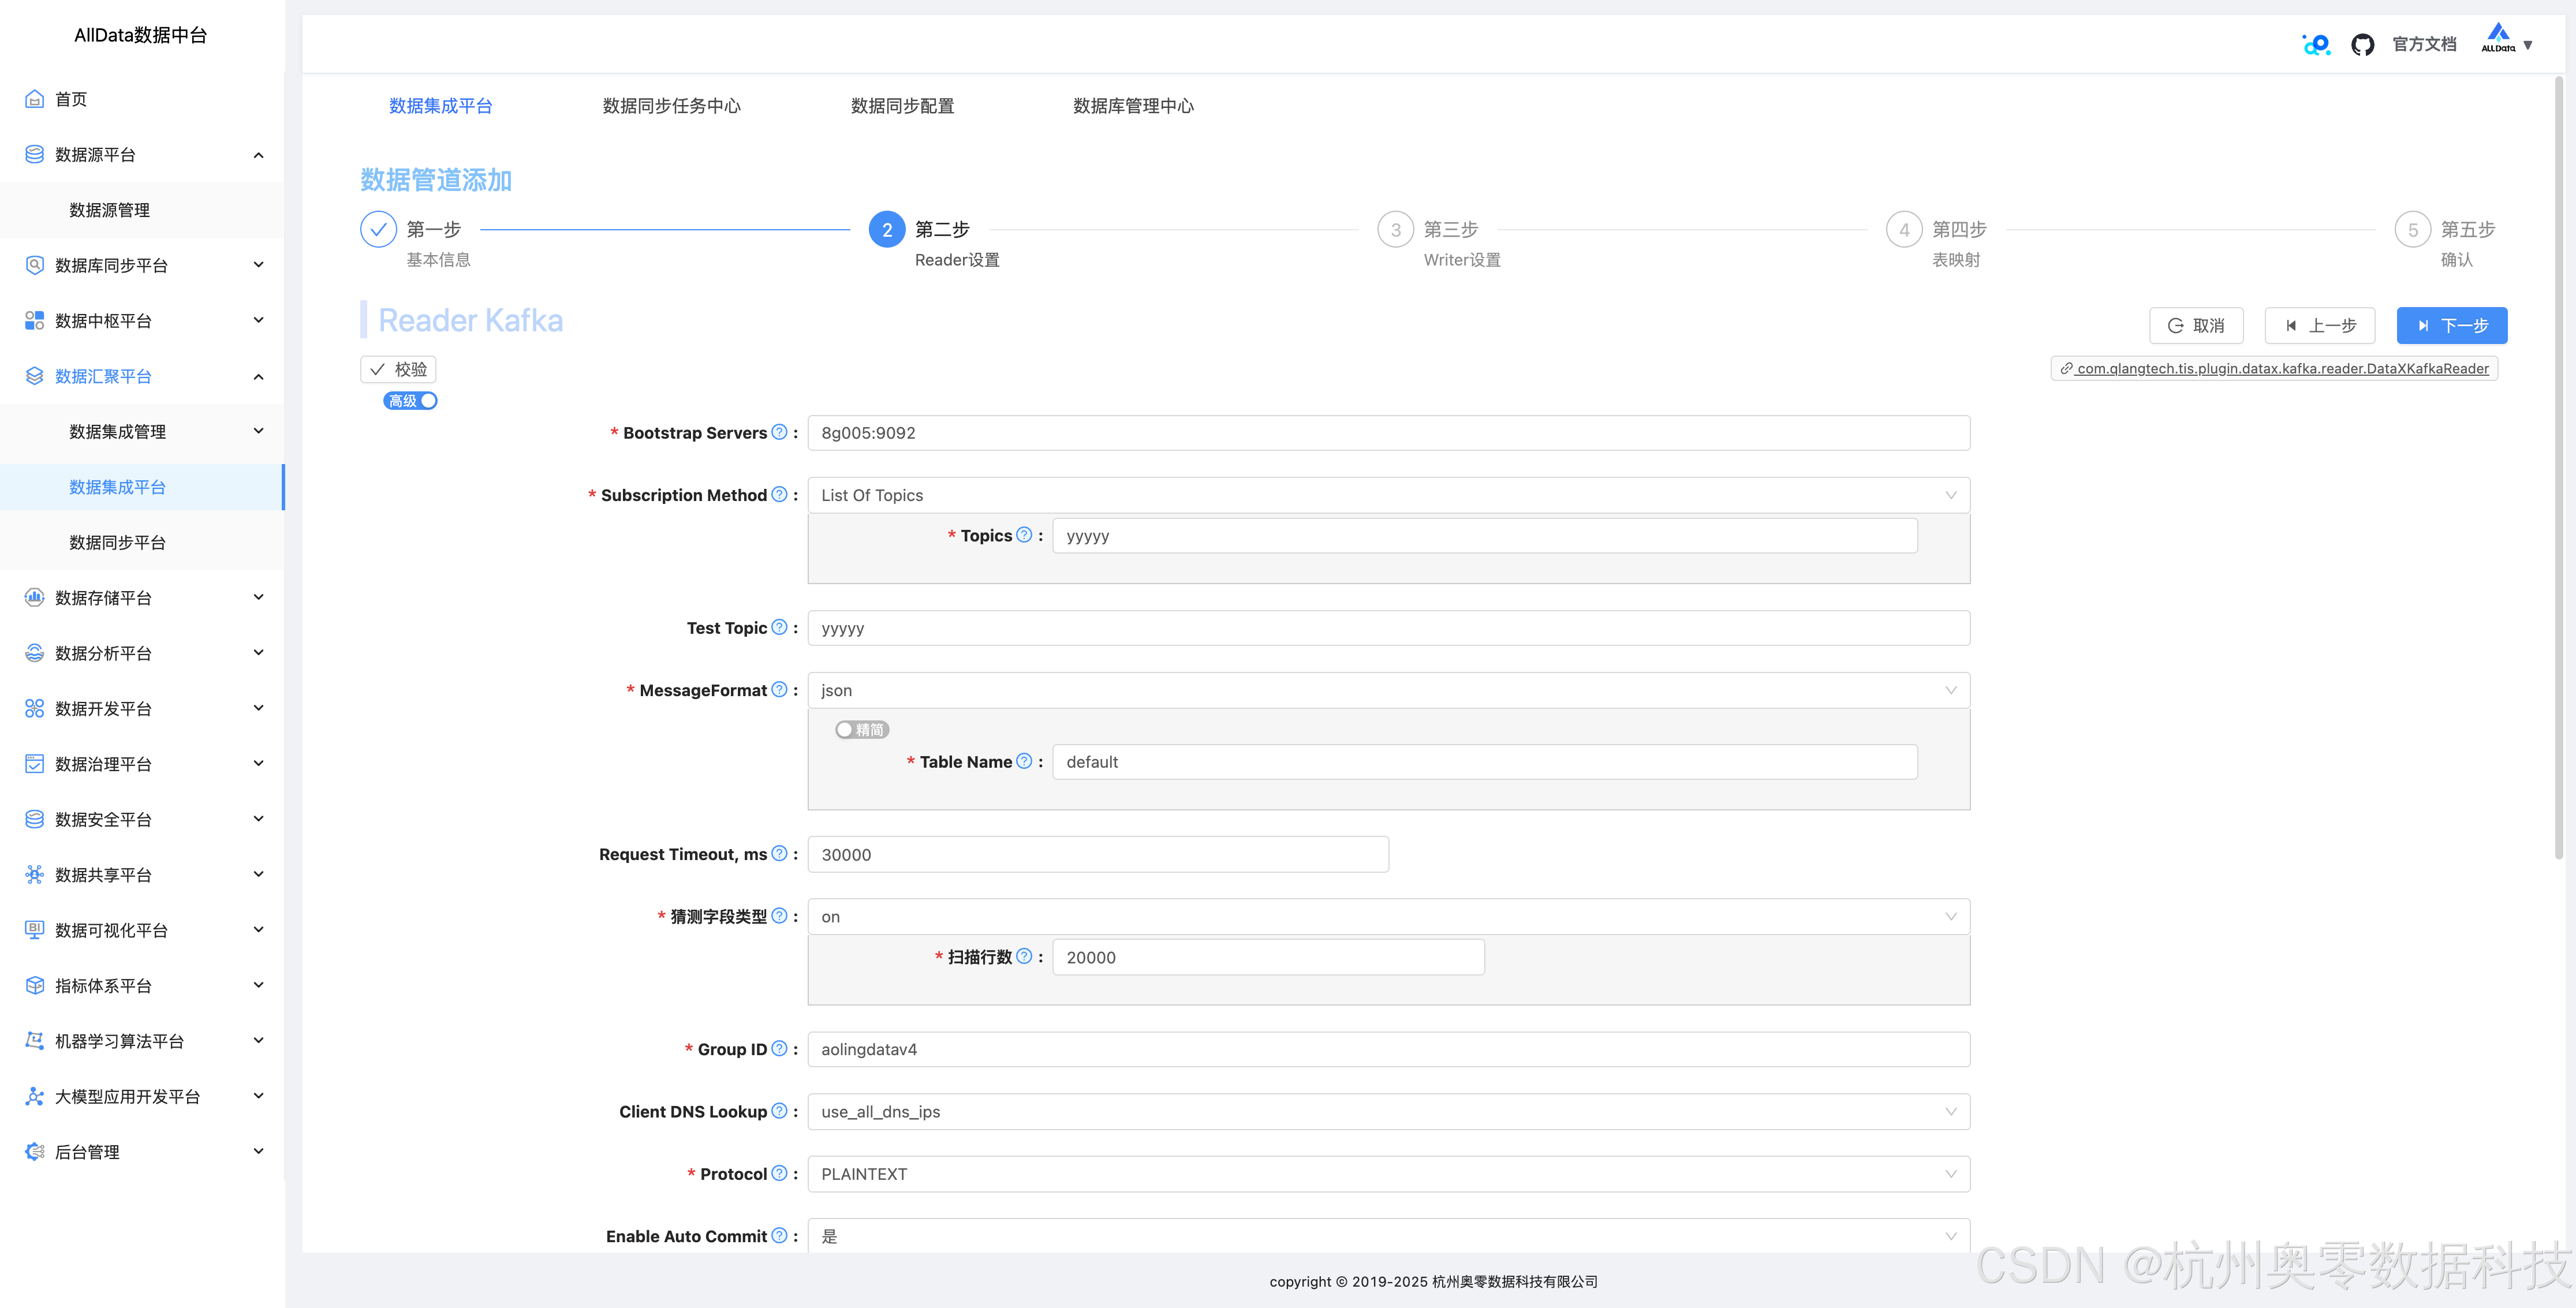
Task: Click the 数据治理平台 sidebar icon
Action: pyautogui.click(x=34, y=764)
